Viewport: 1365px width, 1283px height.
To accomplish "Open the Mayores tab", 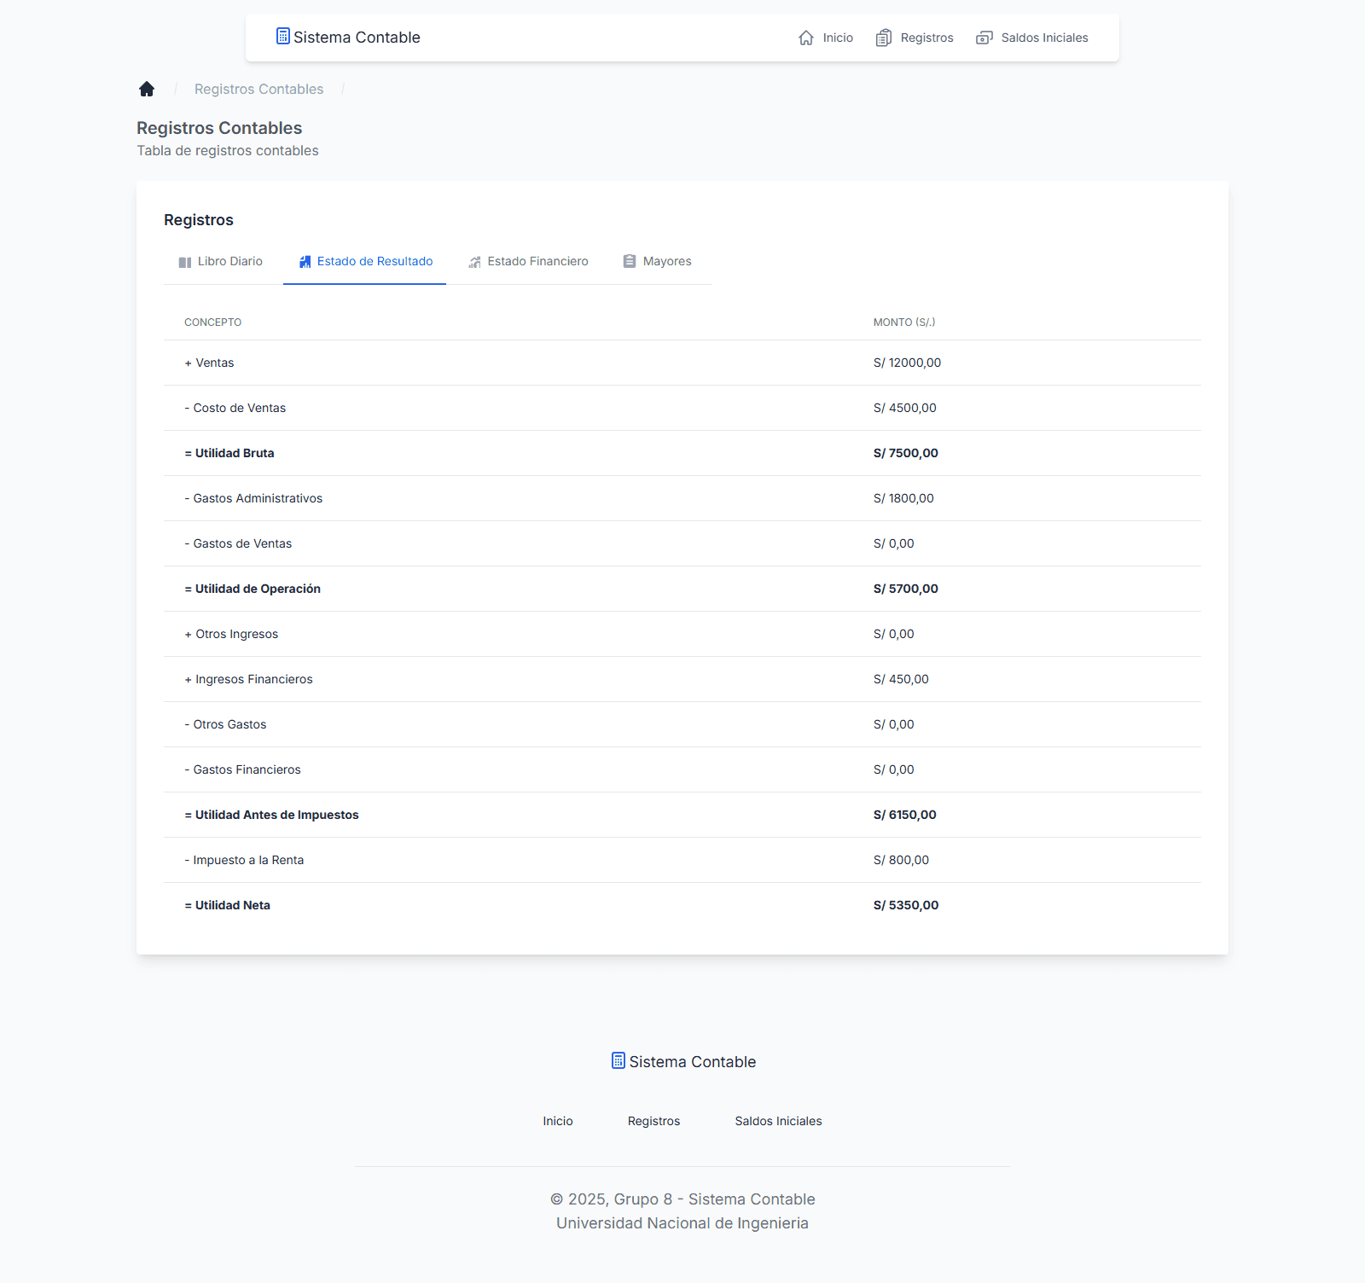I will tap(657, 262).
